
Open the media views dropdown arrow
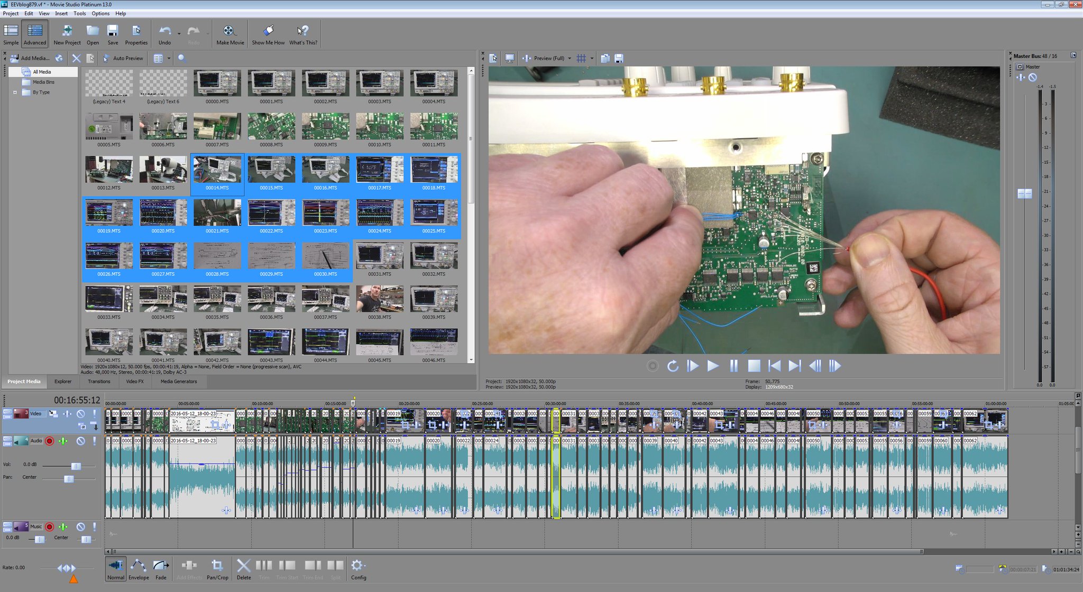[169, 58]
